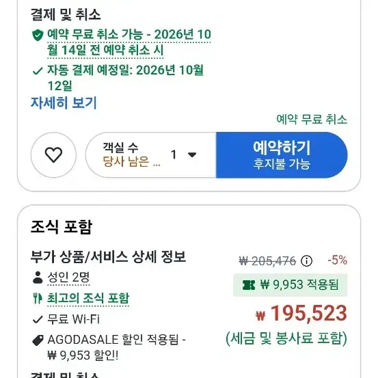This screenshot has width=378, height=378.
Task: Click the -5% discount label
Action: (x=338, y=260)
